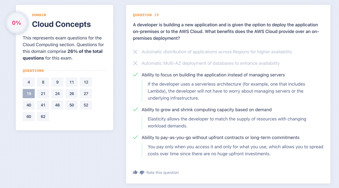
Task: Click the Cloud Concepts domain heading
Action: tap(61, 24)
